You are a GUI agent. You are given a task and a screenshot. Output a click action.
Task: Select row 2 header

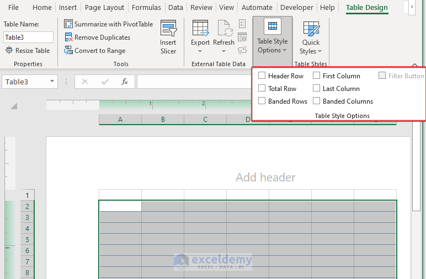tap(27, 206)
